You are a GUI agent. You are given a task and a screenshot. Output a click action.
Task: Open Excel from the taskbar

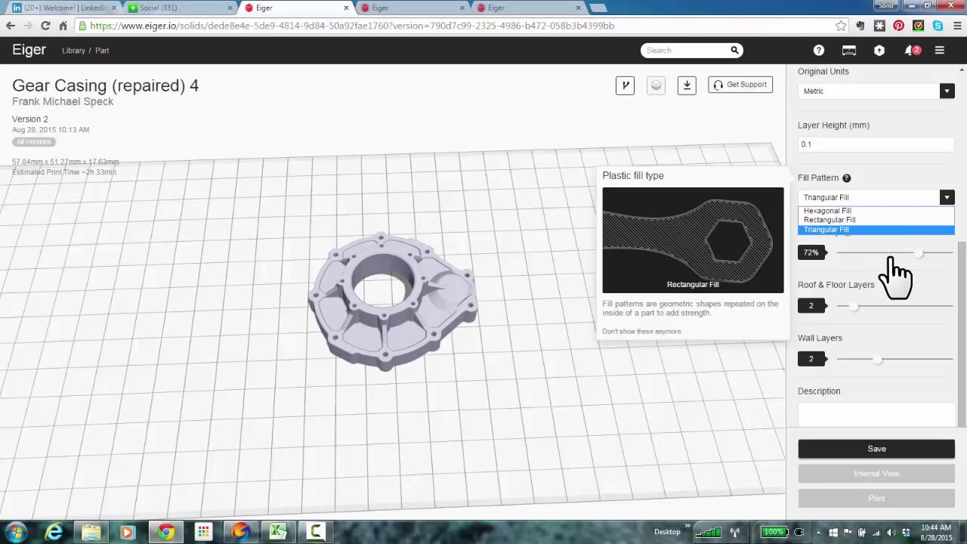click(x=278, y=532)
